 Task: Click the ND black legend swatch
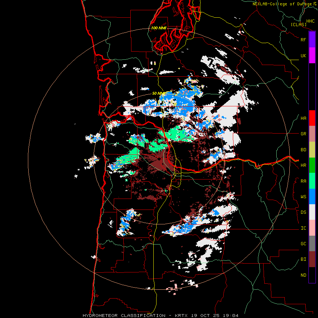[312, 275]
